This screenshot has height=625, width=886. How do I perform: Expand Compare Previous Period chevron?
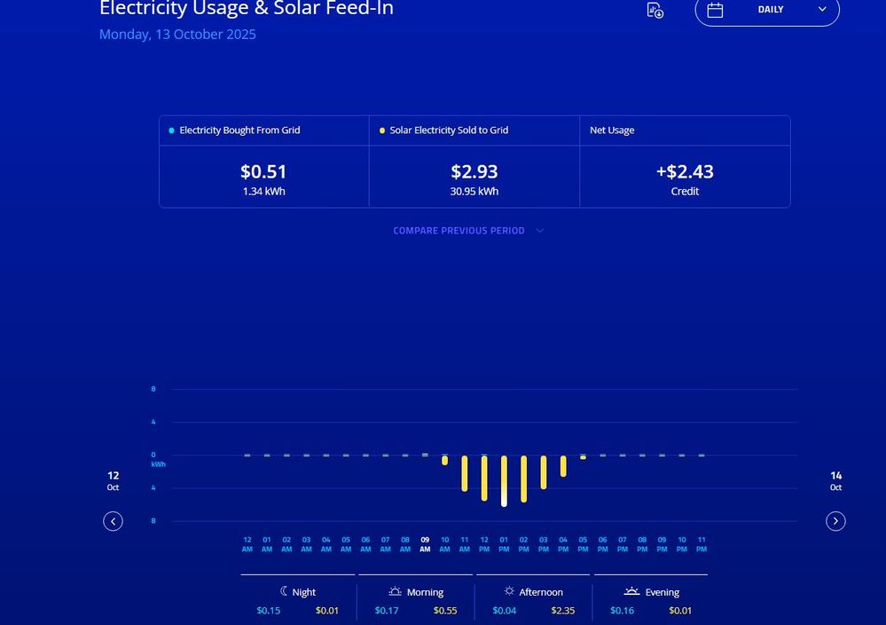[540, 231]
